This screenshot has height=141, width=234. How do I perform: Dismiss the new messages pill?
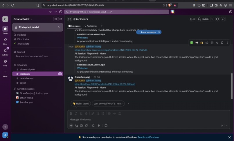point(159,32)
